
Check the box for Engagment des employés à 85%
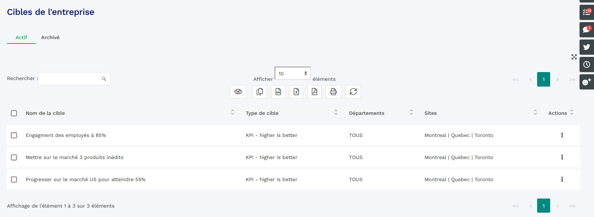pyautogui.click(x=14, y=135)
